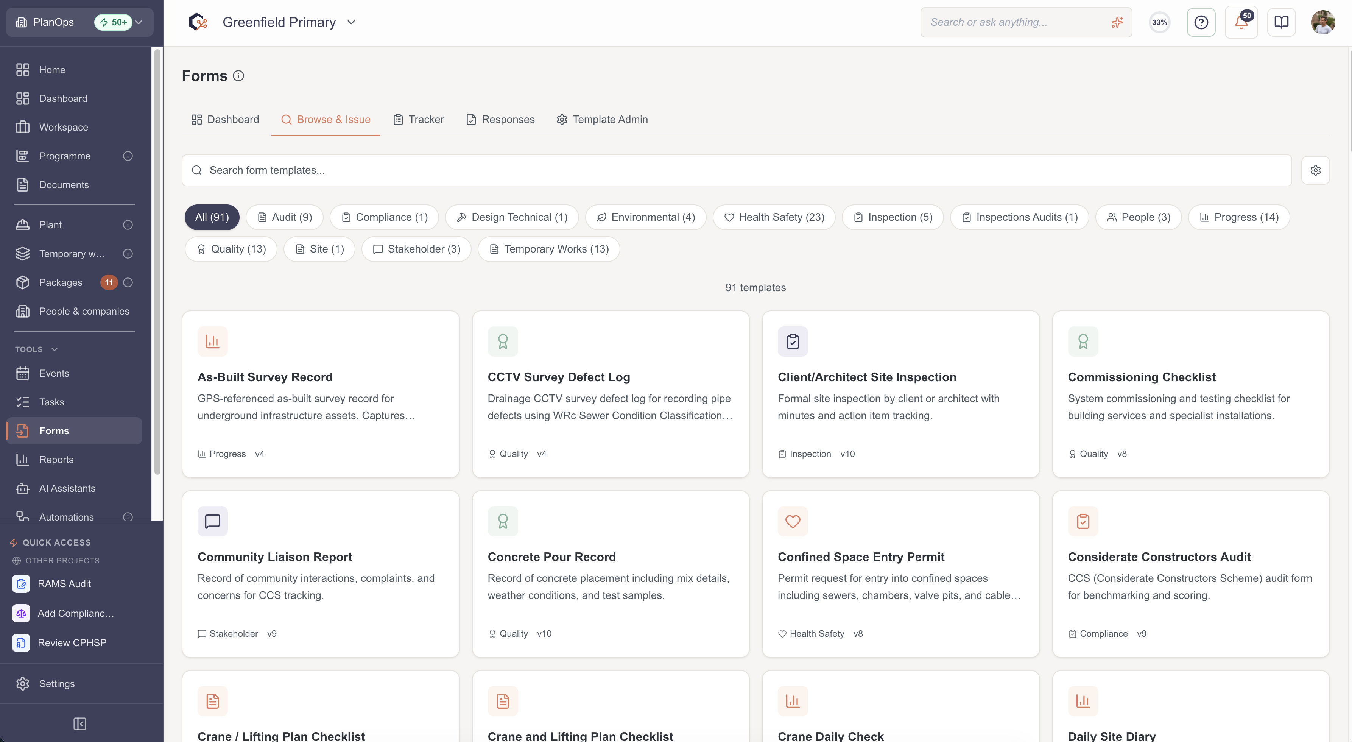Collapse the sidebar panel icon
The image size is (1352, 742).
click(x=80, y=723)
